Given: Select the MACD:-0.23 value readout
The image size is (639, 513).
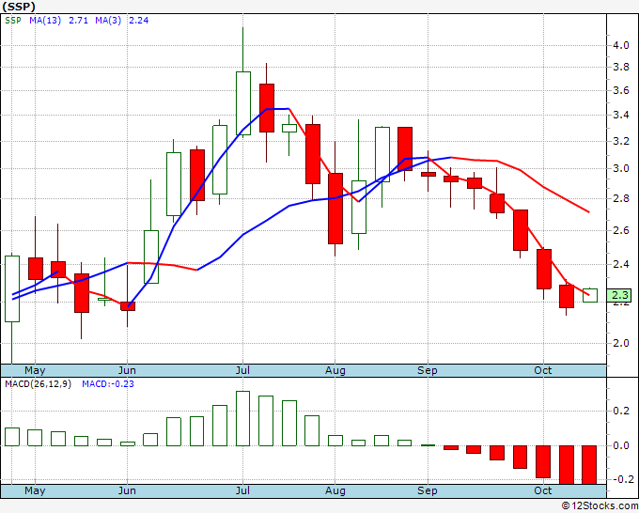Looking at the screenshot, I should pyautogui.click(x=108, y=384).
